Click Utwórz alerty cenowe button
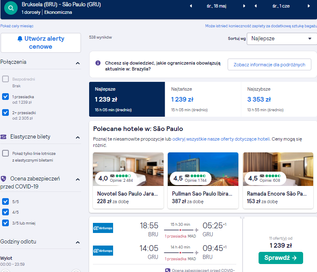The width and height of the screenshot is (317, 272). (x=41, y=43)
